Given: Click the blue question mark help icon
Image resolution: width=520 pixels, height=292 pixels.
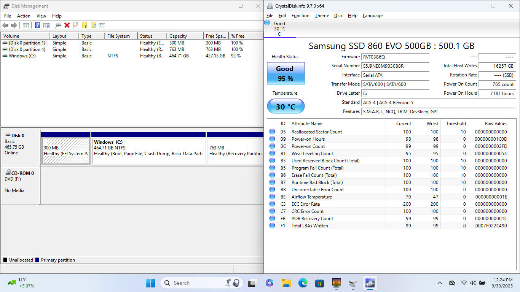Looking at the screenshot, I should [37, 25].
